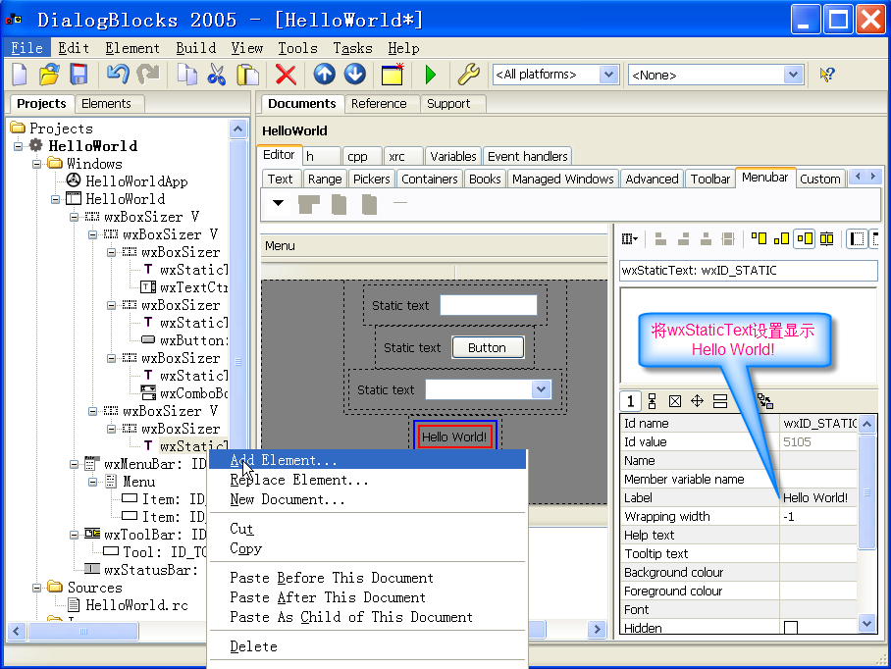The height and width of the screenshot is (669, 891).
Task: Select HelloWorld.rc source file
Action: 136,605
